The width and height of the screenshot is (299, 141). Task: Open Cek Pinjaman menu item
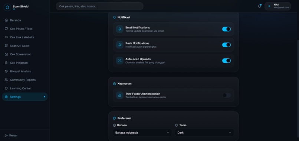tap(25, 63)
